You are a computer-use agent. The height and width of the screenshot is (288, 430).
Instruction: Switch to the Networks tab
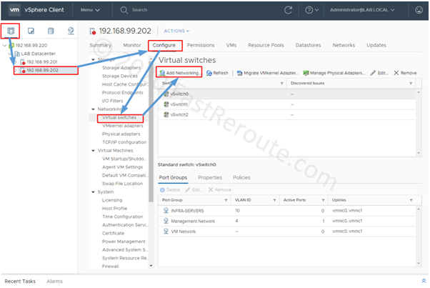point(344,45)
